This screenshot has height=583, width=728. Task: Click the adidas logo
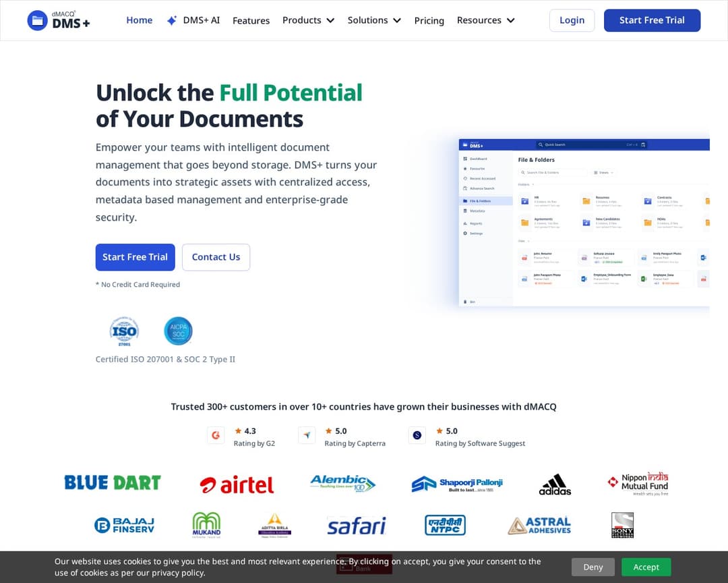(x=555, y=484)
